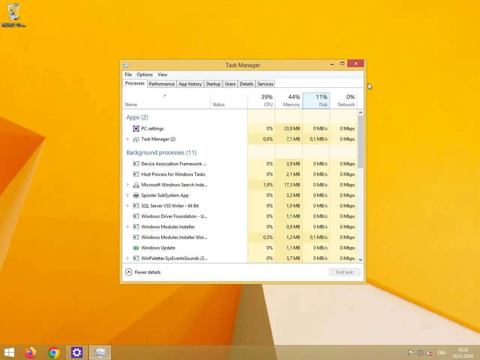Select the WinPaletter.SysEventsSounds process icon
The width and height of the screenshot is (480, 360).
[x=136, y=258]
